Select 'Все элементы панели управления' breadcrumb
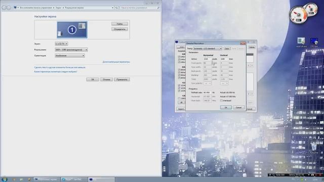The image size is (324, 182). pyautogui.click(x=36, y=8)
